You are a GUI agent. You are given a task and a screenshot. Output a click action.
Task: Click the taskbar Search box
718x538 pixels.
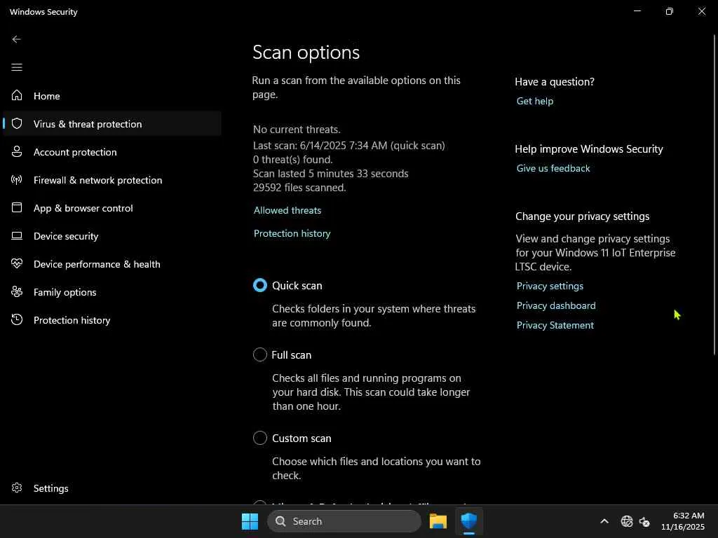pos(344,521)
